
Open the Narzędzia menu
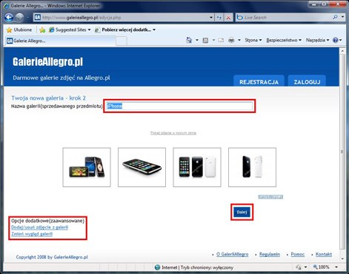317,40
